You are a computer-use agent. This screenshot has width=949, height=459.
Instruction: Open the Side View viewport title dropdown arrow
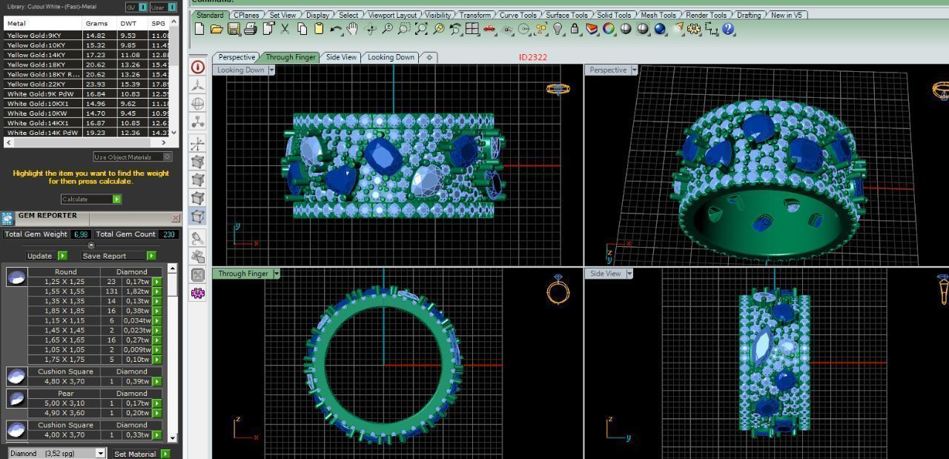(x=629, y=274)
